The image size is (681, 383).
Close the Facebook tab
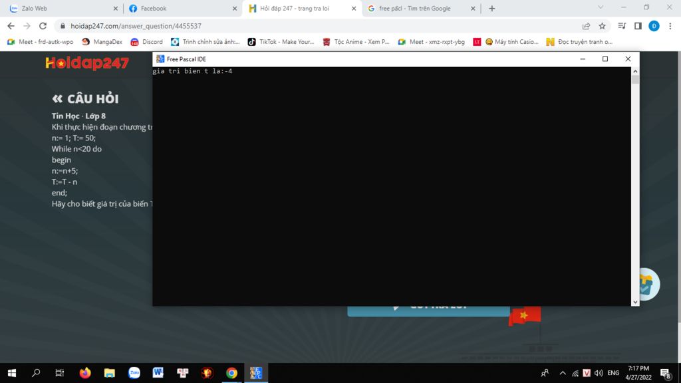coord(235,8)
